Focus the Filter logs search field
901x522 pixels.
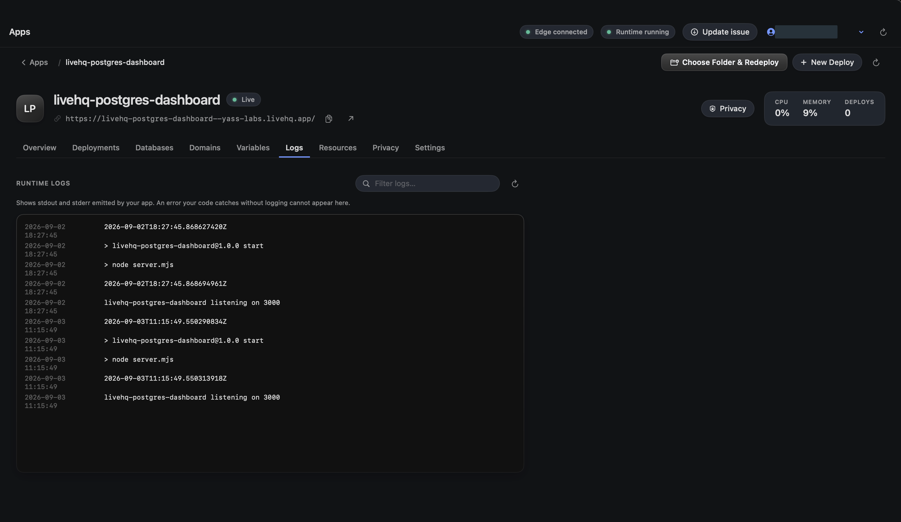pyautogui.click(x=427, y=184)
